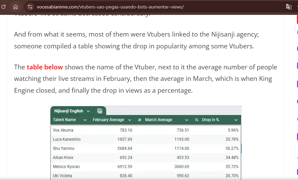Click the 453.53 March value

tap(183, 158)
